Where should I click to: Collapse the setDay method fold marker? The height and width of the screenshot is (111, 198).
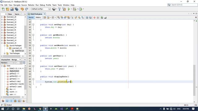point(33,25)
